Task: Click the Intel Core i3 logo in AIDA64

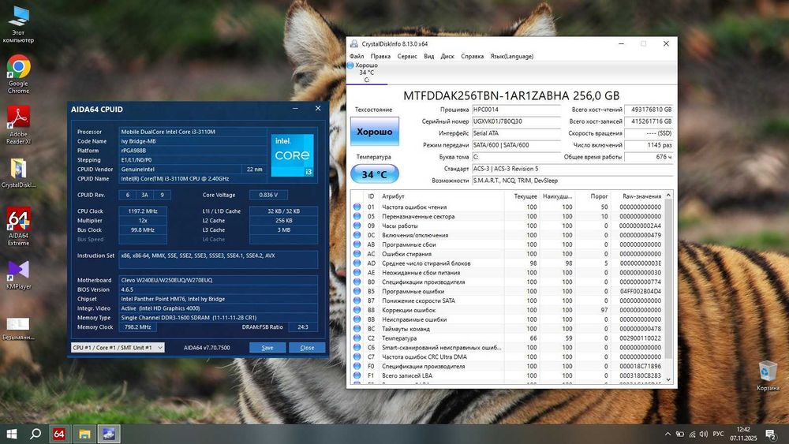Action: (293, 155)
